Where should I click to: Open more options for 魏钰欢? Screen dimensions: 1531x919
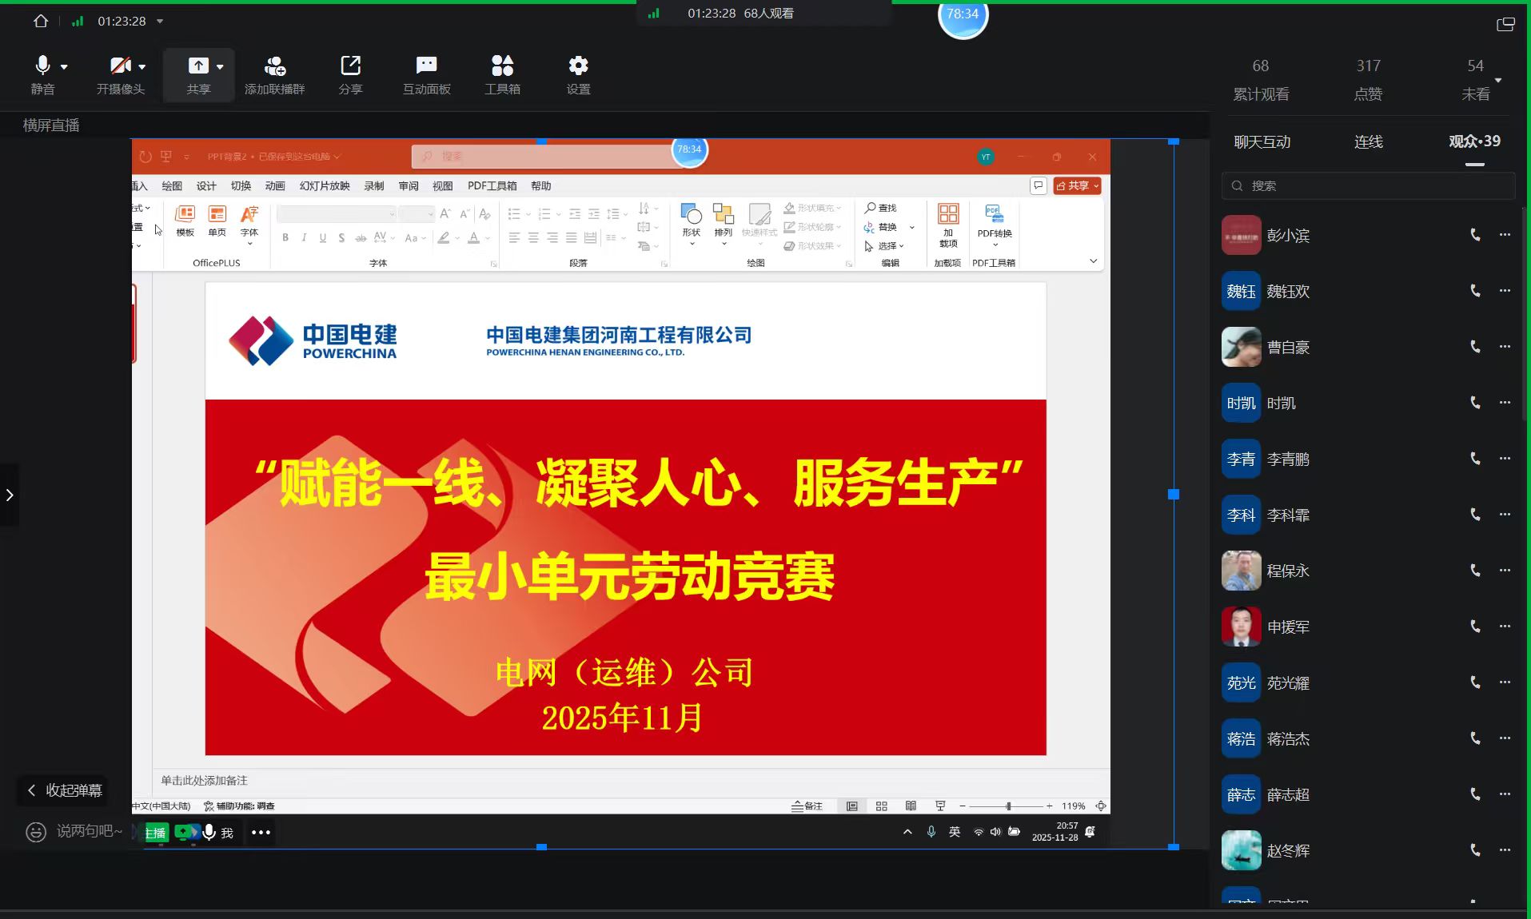[x=1505, y=291]
